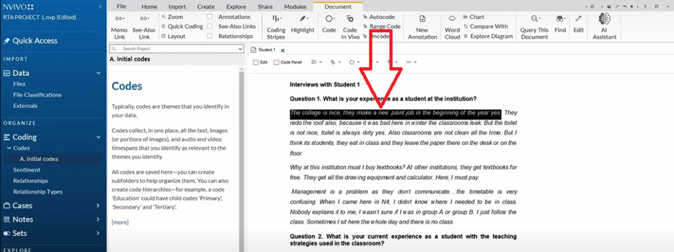
Task: Run Autocode from the ribbon
Action: pos(378,17)
